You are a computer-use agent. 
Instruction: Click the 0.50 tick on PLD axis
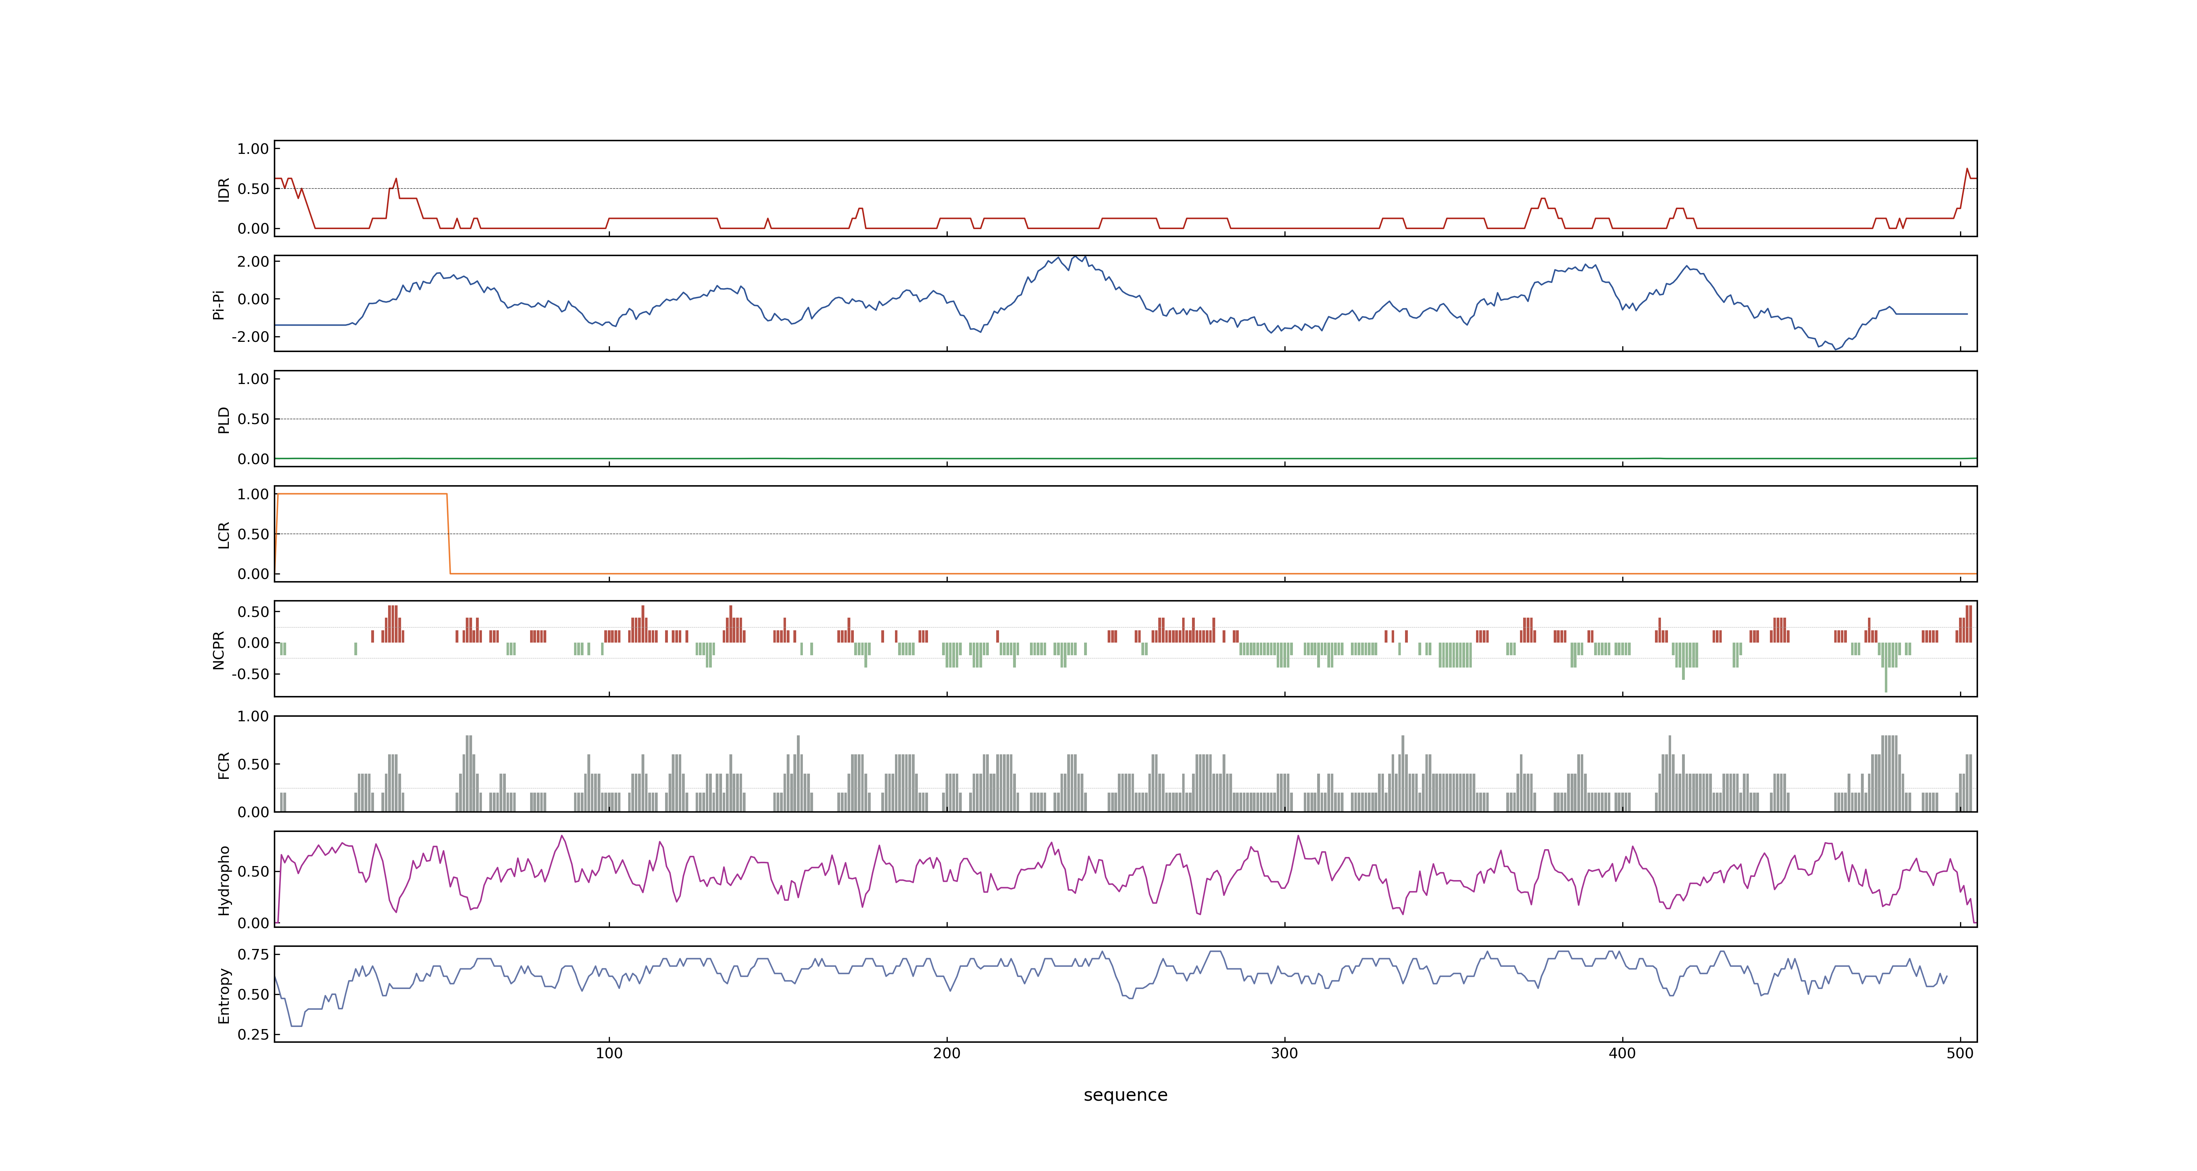click(x=253, y=419)
